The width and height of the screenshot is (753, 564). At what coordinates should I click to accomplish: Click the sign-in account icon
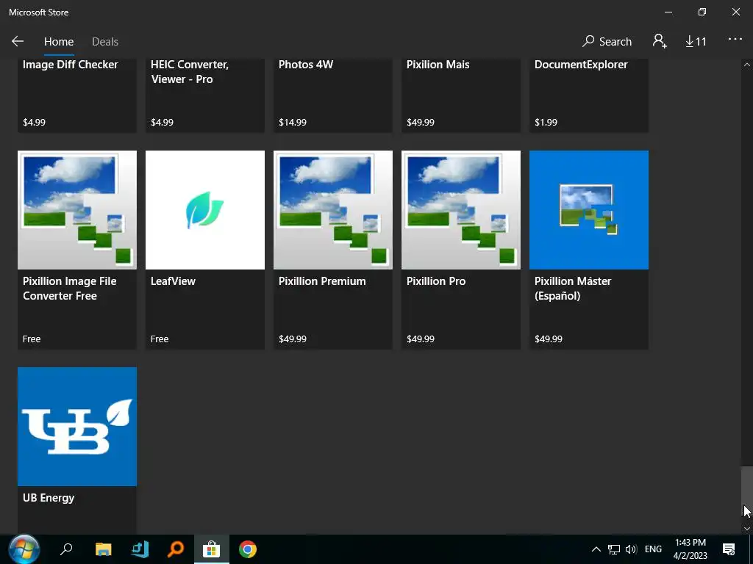660,41
